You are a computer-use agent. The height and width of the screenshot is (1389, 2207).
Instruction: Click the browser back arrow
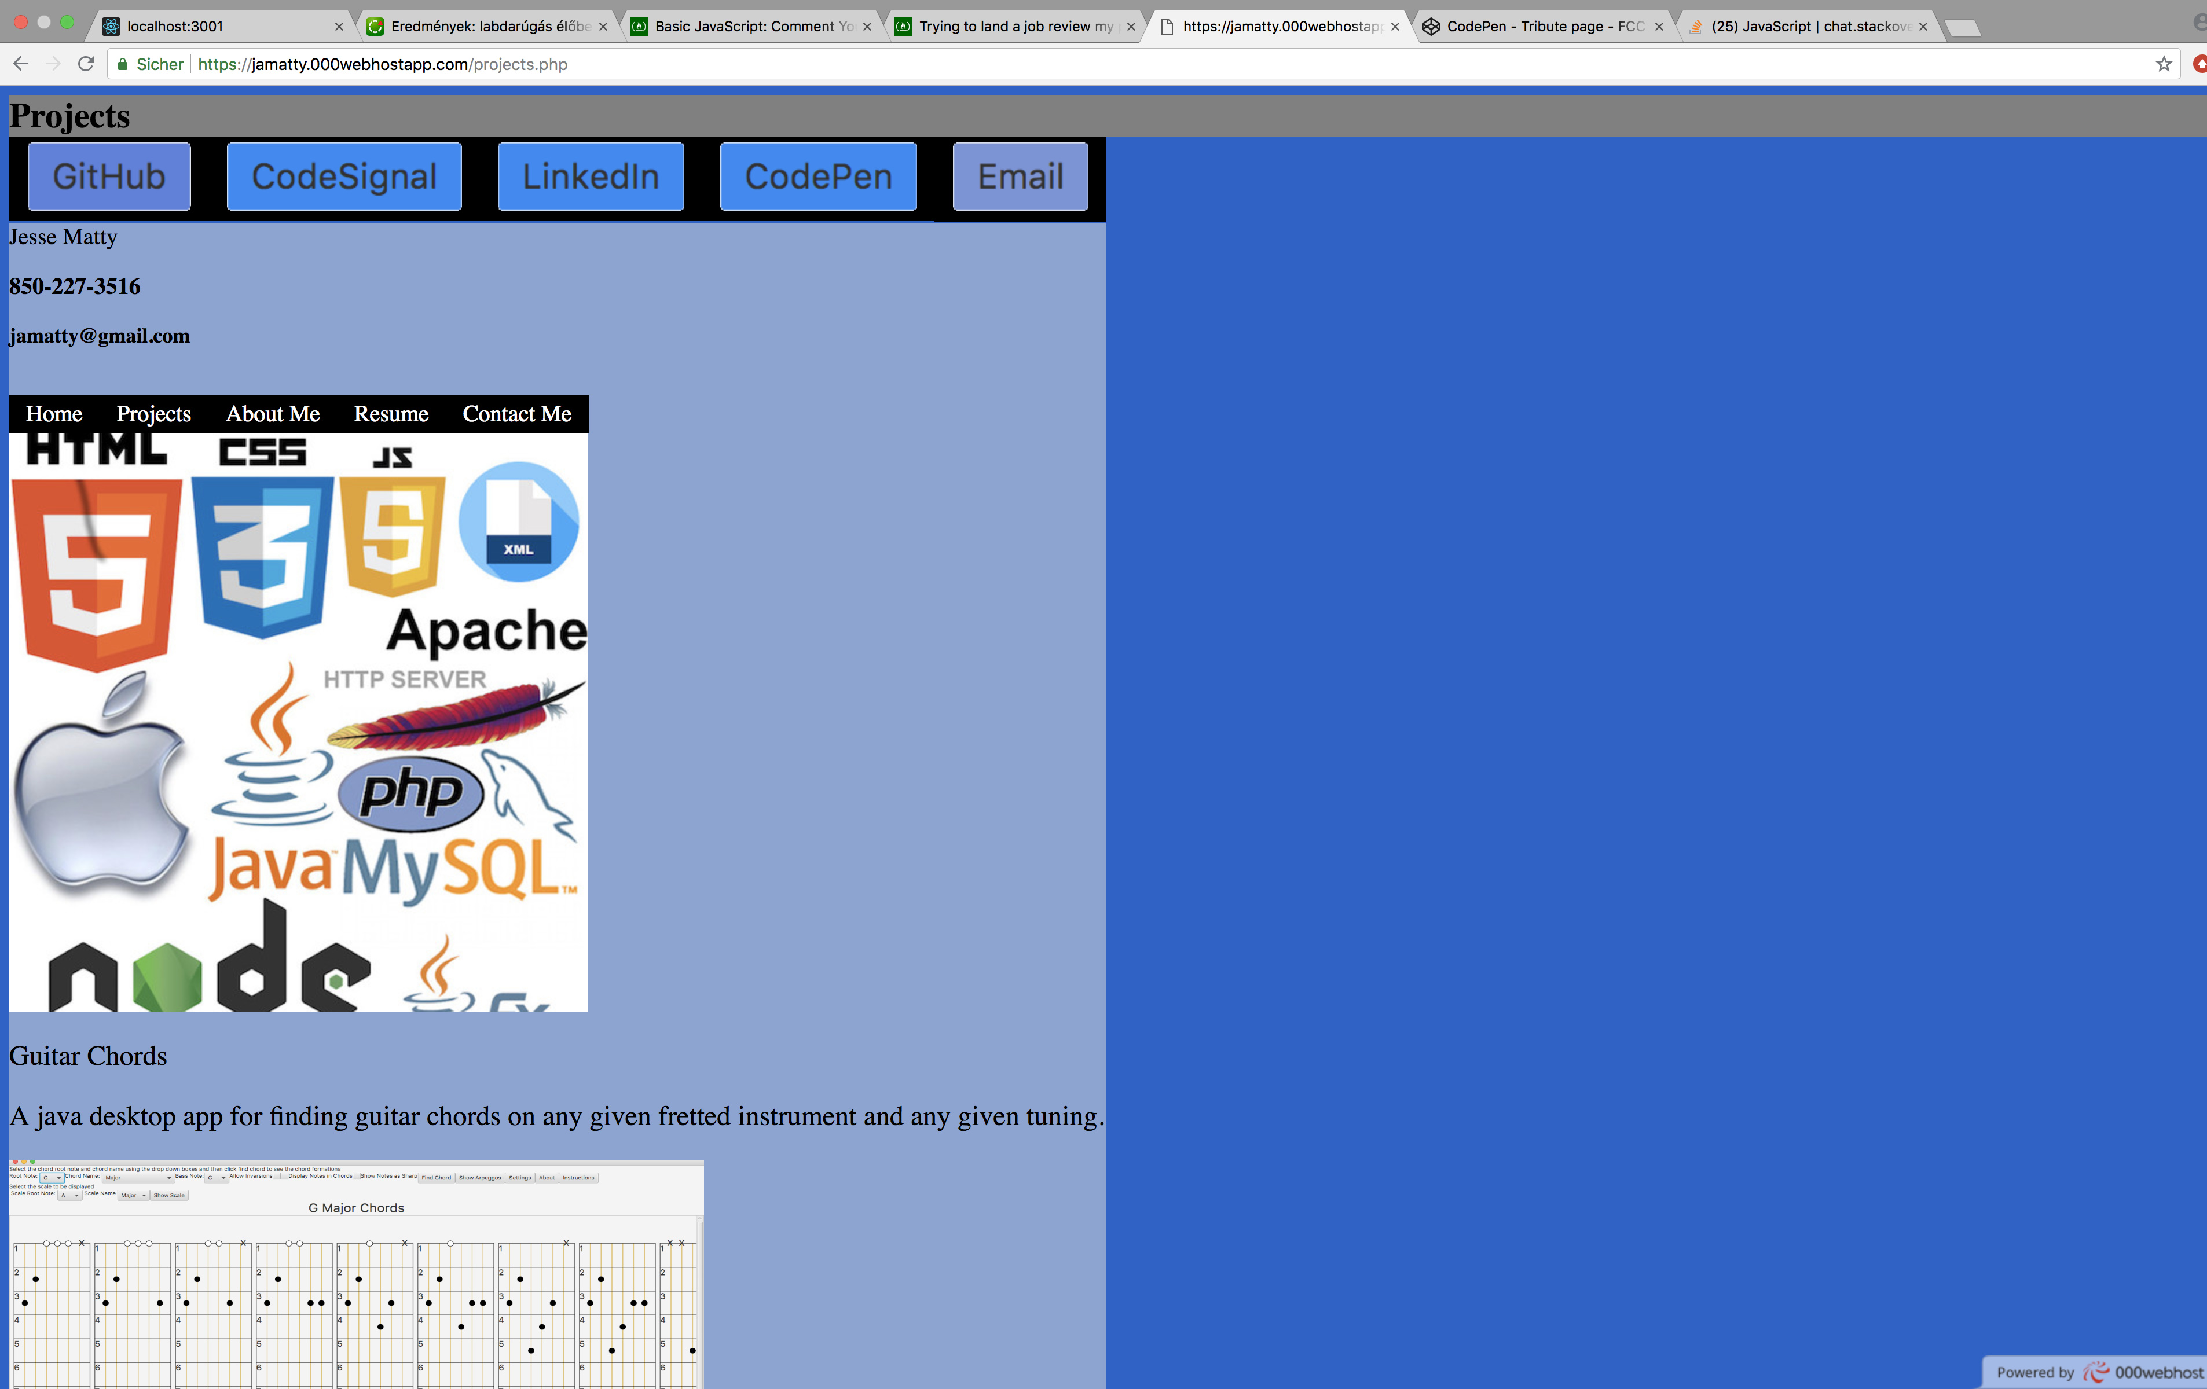point(21,64)
